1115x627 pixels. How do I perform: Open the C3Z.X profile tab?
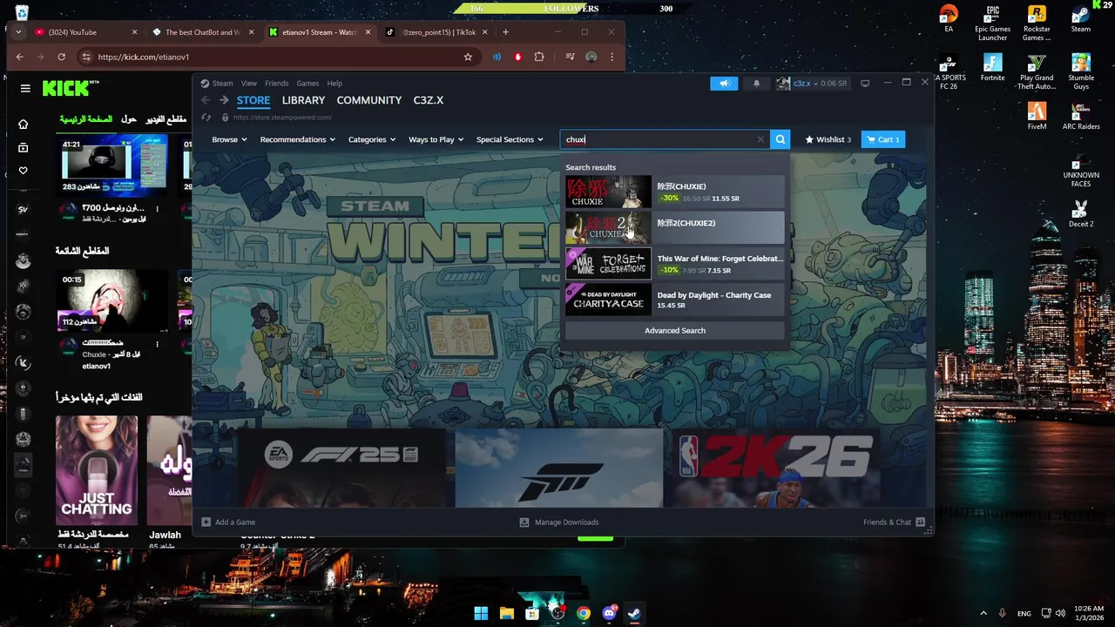tap(428, 100)
